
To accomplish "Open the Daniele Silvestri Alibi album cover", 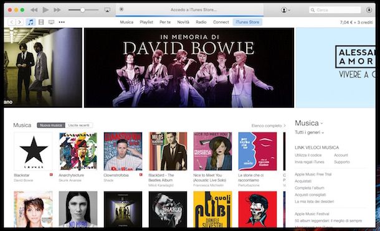I will tap(212, 209).
